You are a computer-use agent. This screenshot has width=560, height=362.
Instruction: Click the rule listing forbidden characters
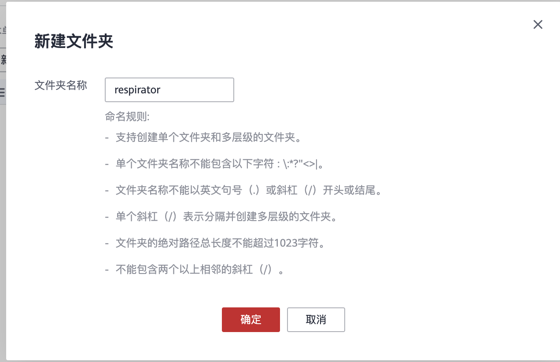coord(220,164)
